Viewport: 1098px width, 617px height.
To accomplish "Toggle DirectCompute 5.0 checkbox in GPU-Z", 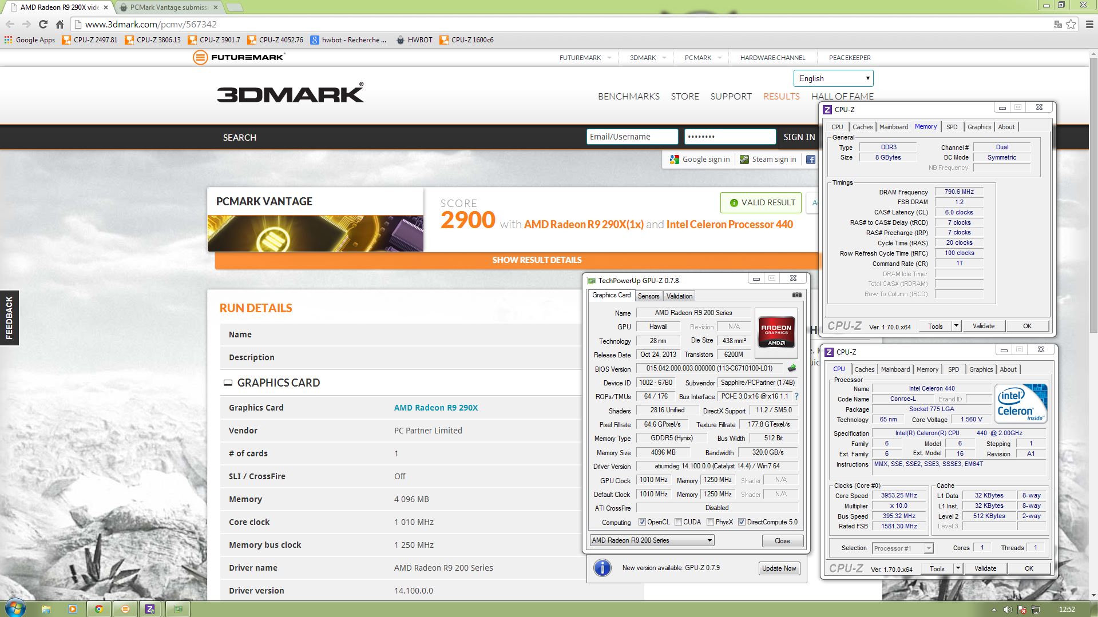I will point(742,522).
